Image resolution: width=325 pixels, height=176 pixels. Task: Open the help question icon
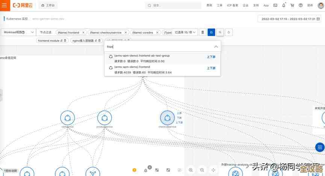tap(301, 5)
